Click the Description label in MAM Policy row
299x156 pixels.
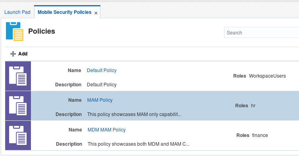click(69, 114)
